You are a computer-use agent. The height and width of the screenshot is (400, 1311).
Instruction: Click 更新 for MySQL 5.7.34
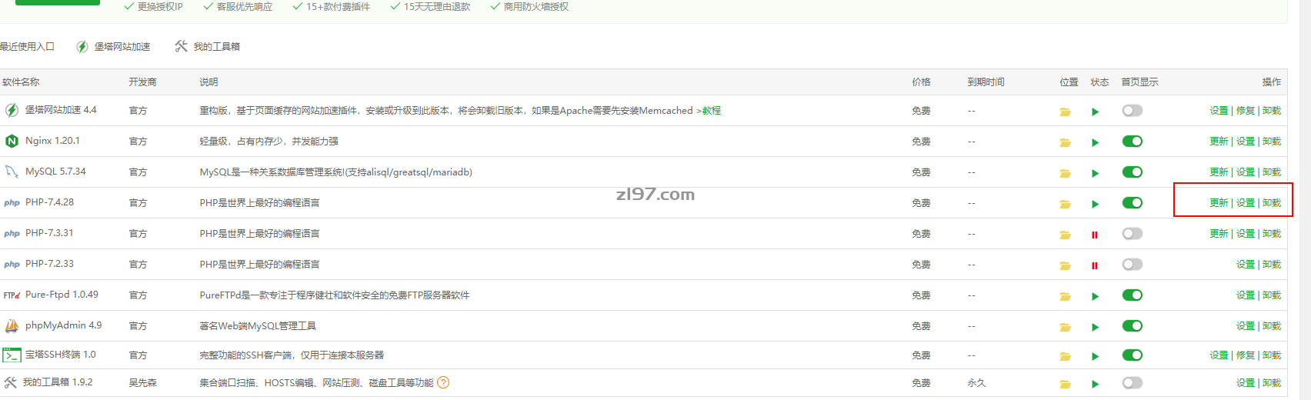[x=1219, y=172]
